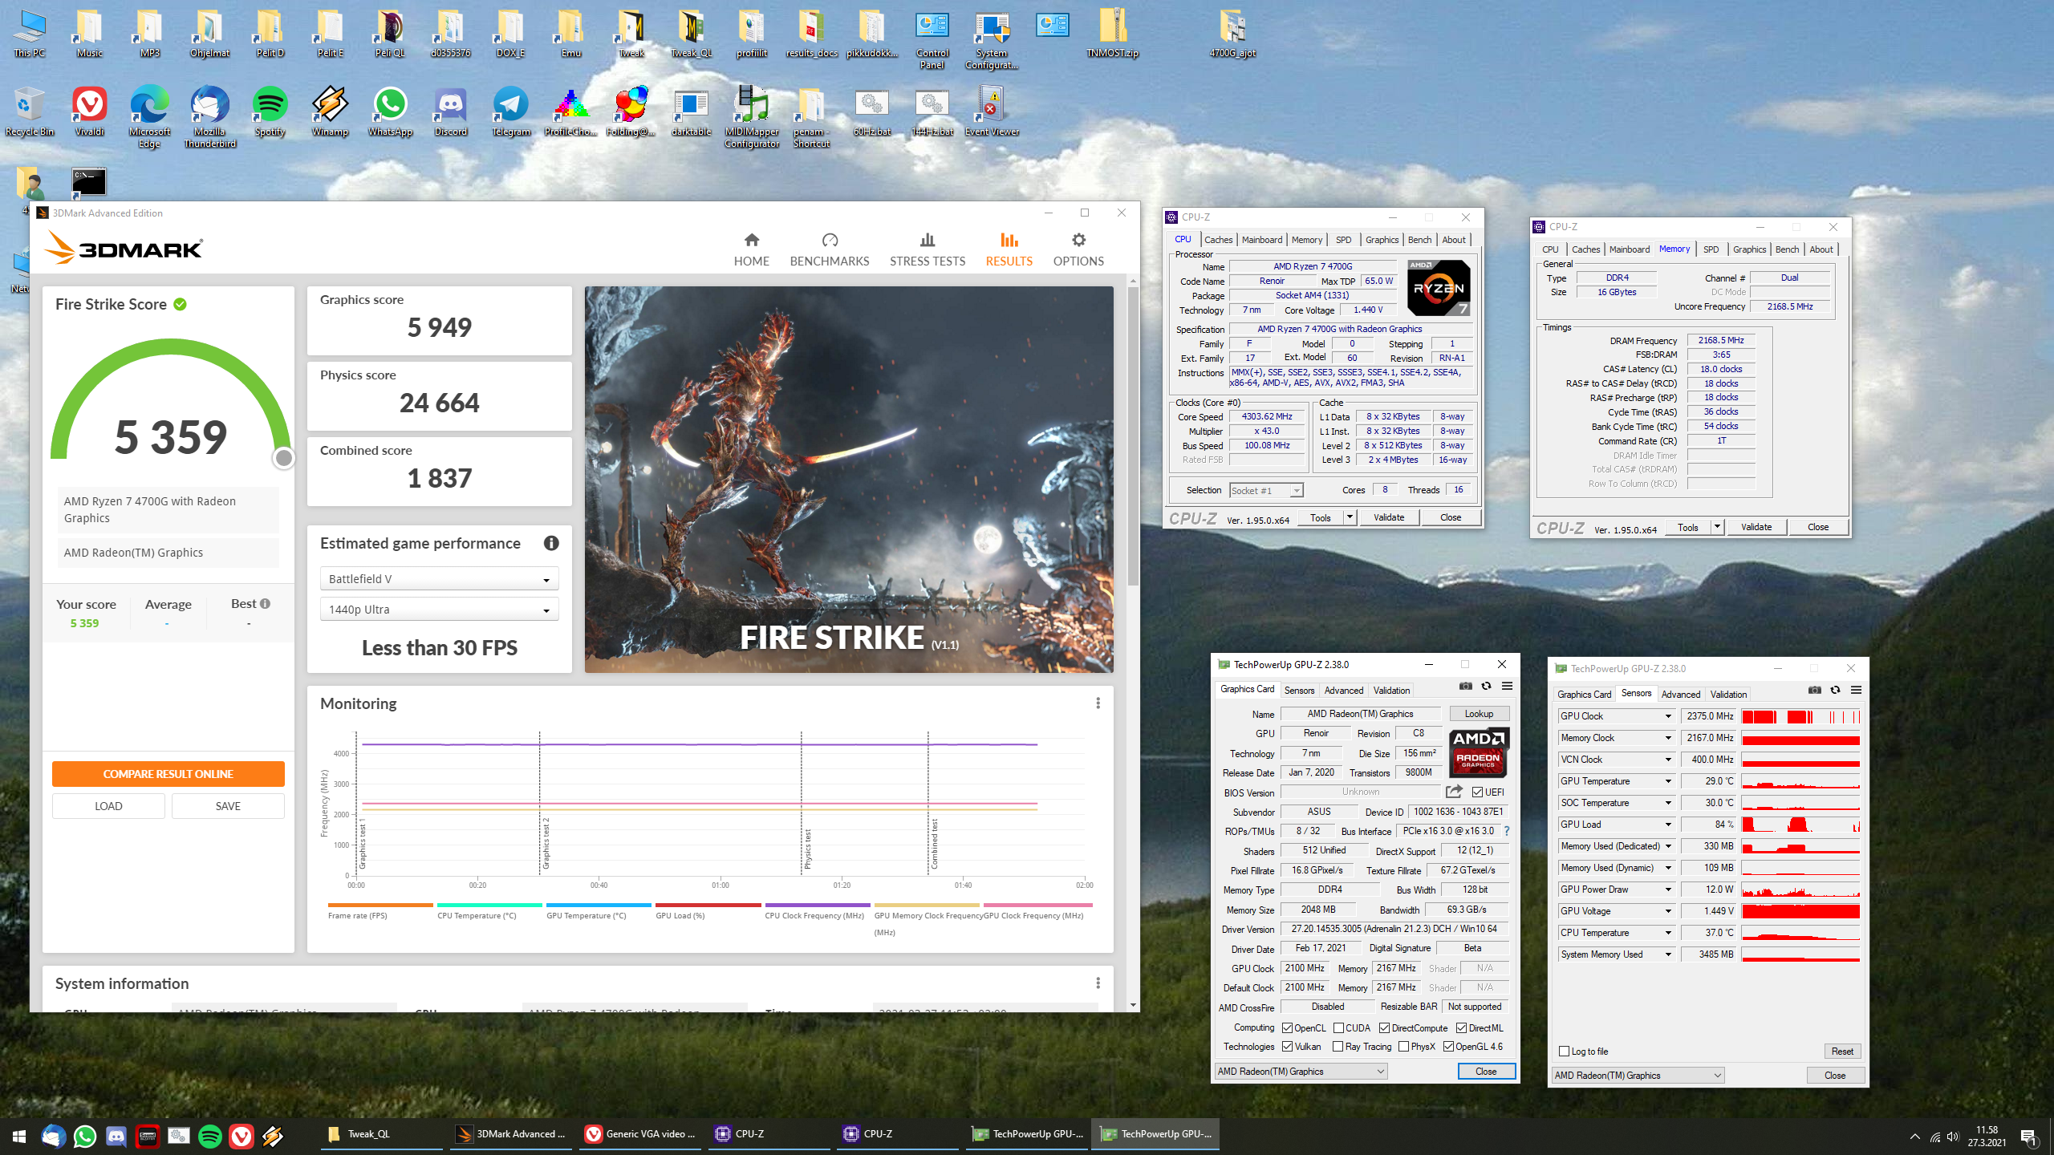Go to the STRESS TESTS section

point(928,249)
